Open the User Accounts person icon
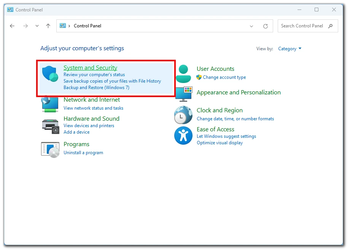Screen dimensions: 350x252 (x=183, y=74)
